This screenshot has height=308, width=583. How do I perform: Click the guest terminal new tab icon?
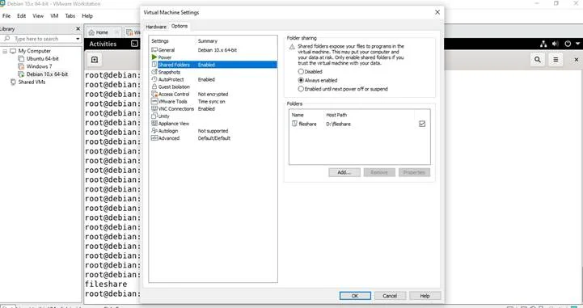coord(95,60)
